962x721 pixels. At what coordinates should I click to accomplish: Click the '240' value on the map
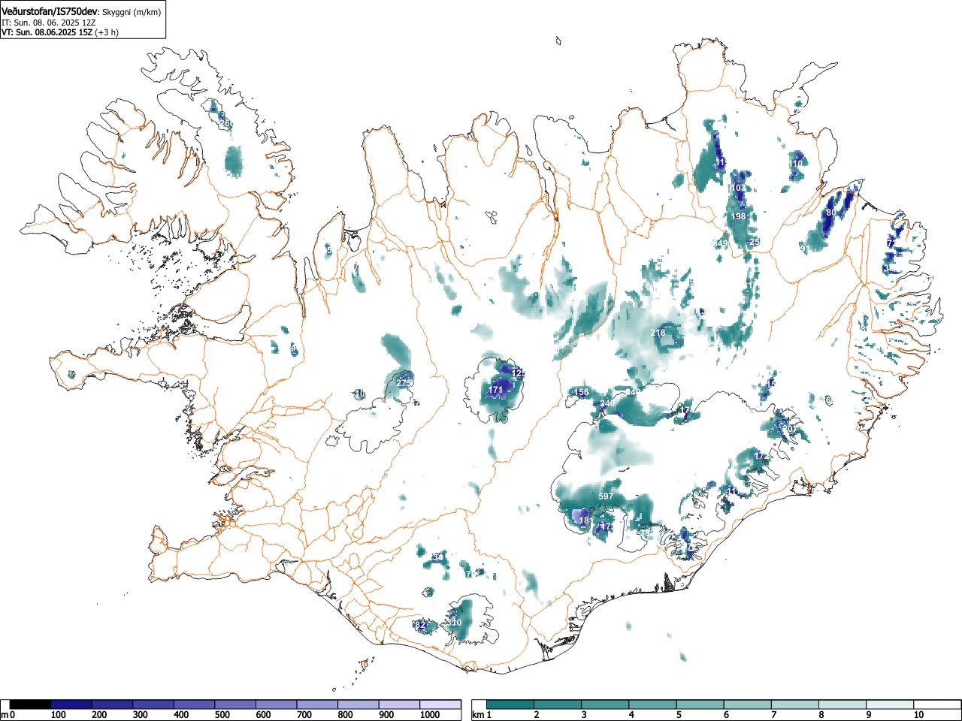pos(607,403)
